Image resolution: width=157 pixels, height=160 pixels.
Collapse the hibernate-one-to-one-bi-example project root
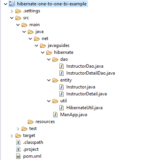pyautogui.click(x=5, y=4)
